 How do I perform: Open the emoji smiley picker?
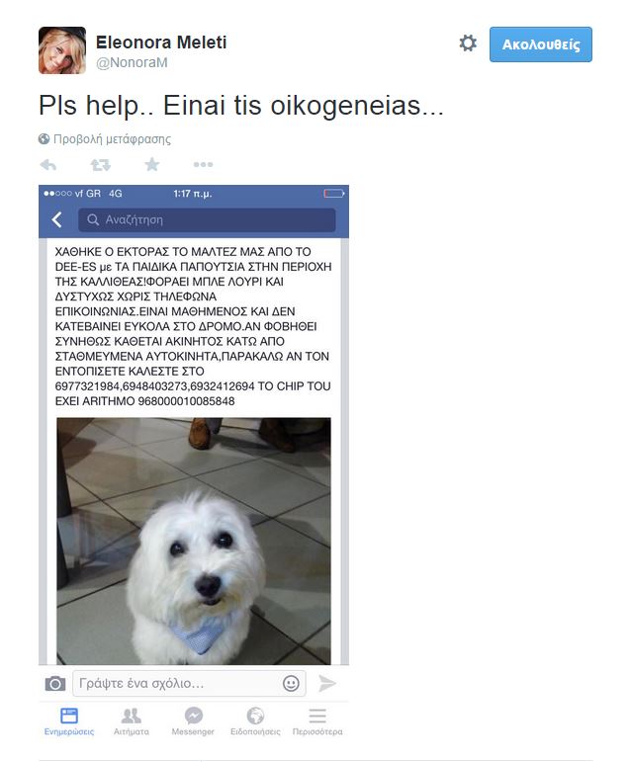click(291, 683)
